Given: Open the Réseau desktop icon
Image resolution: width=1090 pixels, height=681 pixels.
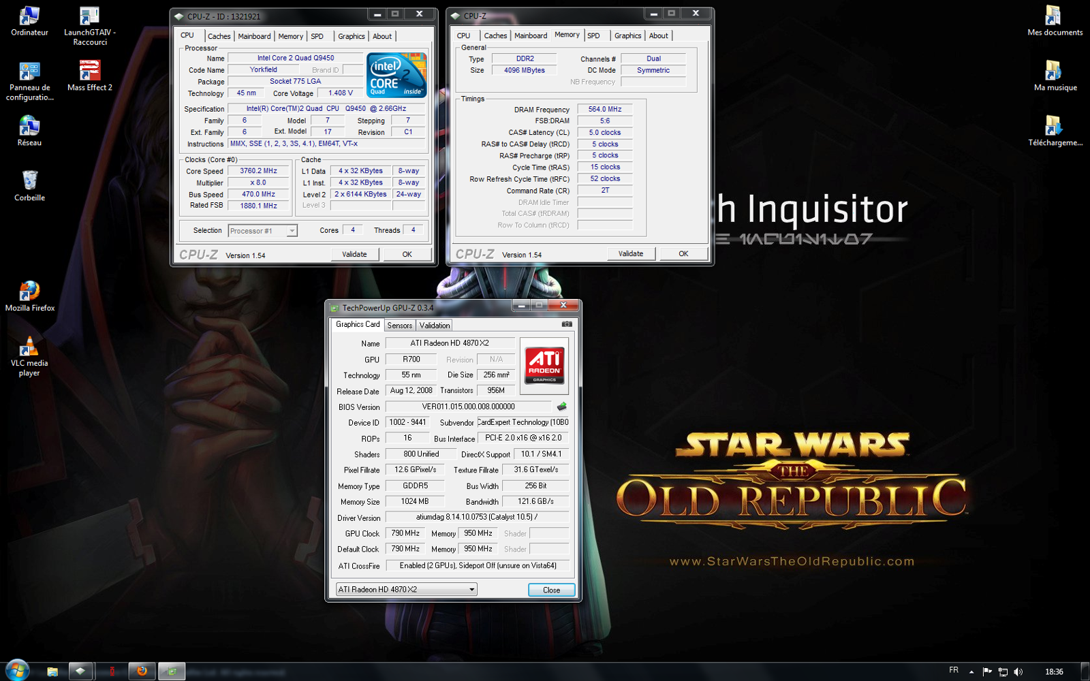Looking at the screenshot, I should coord(29,131).
